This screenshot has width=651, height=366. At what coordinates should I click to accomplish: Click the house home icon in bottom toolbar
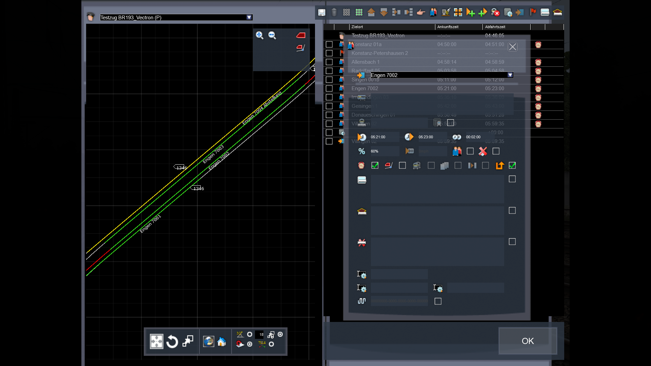coord(222,342)
